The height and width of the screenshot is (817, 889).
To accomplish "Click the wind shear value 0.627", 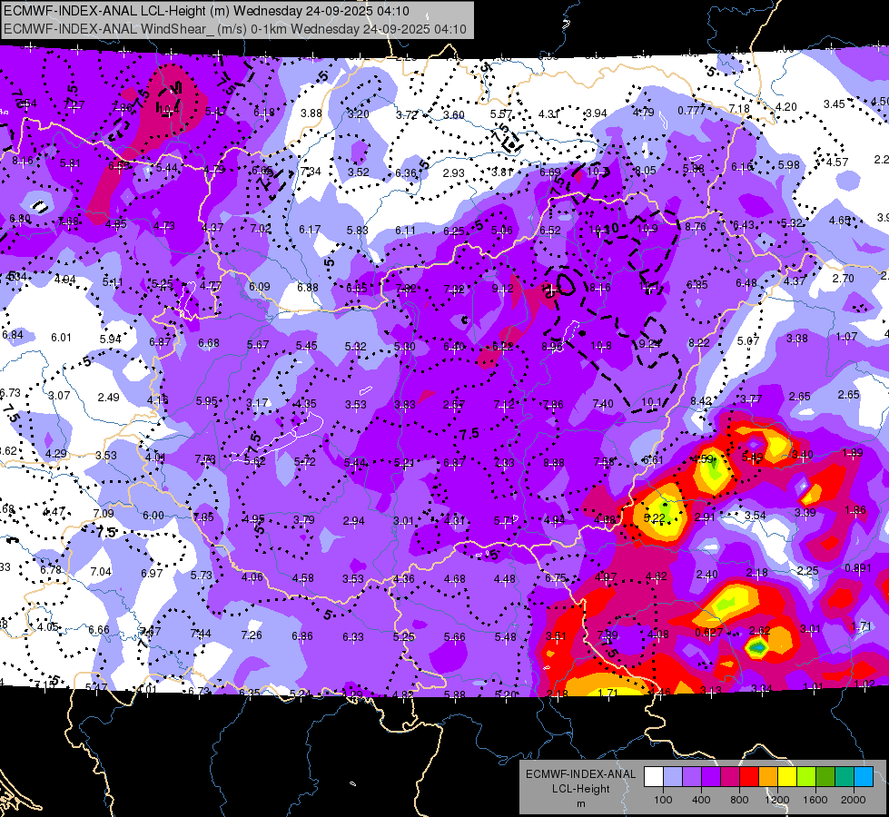I will click(x=708, y=632).
